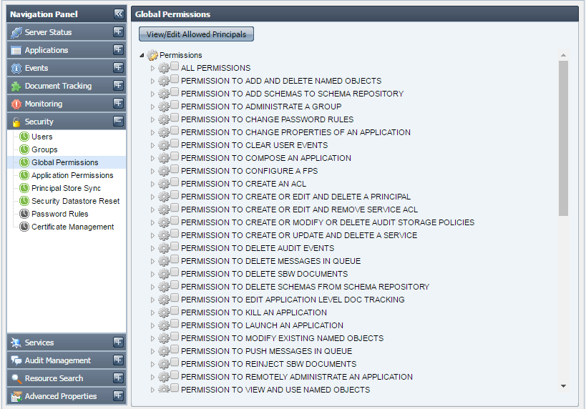Click the Document Tracking puzzle icon

pyautogui.click(x=16, y=87)
